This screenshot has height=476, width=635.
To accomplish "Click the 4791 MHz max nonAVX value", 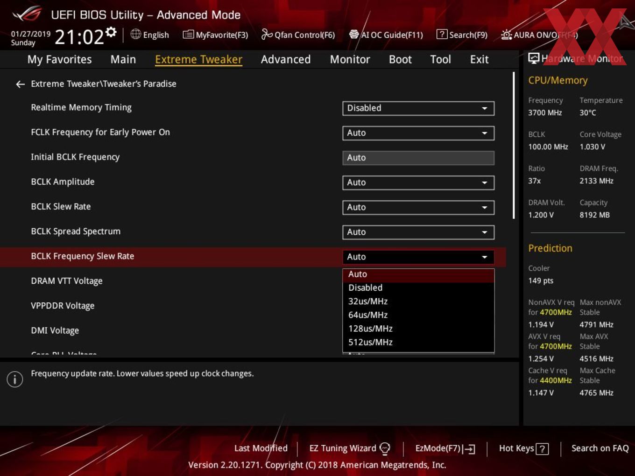I will tap(596, 324).
